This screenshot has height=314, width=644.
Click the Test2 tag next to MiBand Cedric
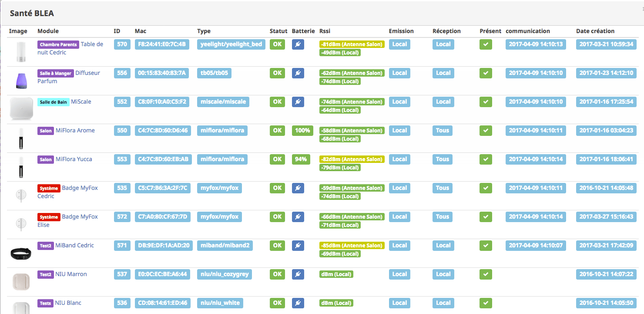(46, 246)
